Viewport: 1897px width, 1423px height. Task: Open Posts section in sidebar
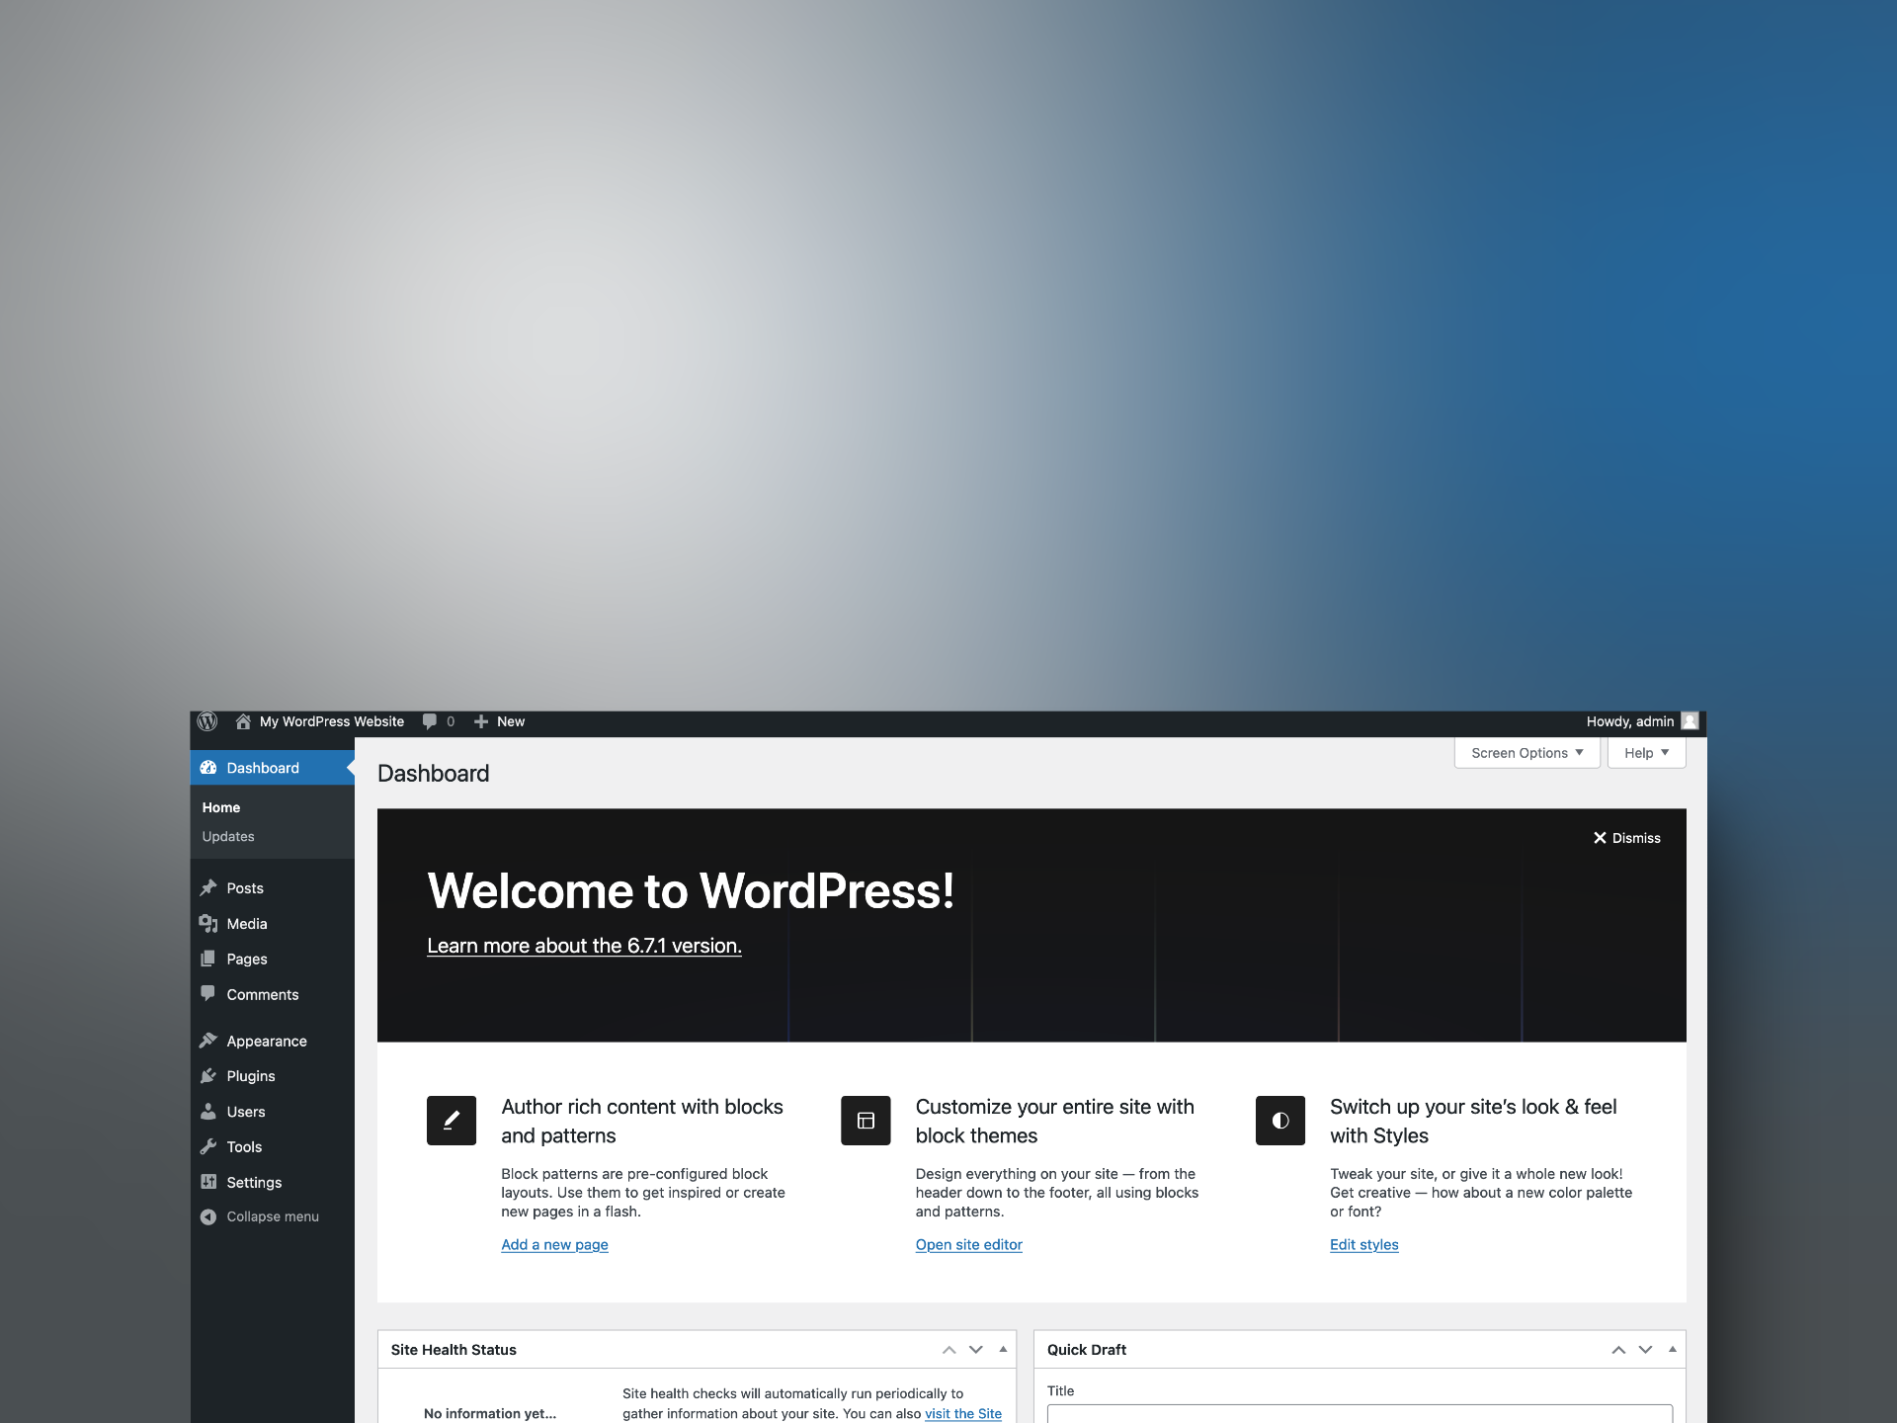click(243, 886)
